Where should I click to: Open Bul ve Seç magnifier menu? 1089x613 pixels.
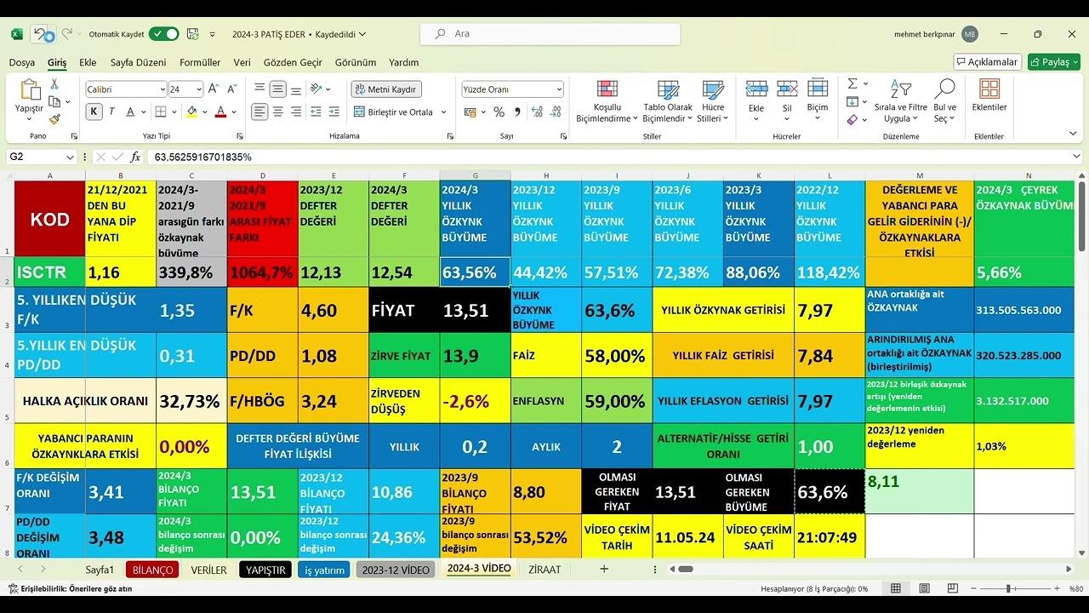point(944,100)
